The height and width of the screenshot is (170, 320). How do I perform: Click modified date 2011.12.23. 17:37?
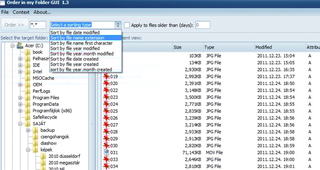(x=276, y=76)
